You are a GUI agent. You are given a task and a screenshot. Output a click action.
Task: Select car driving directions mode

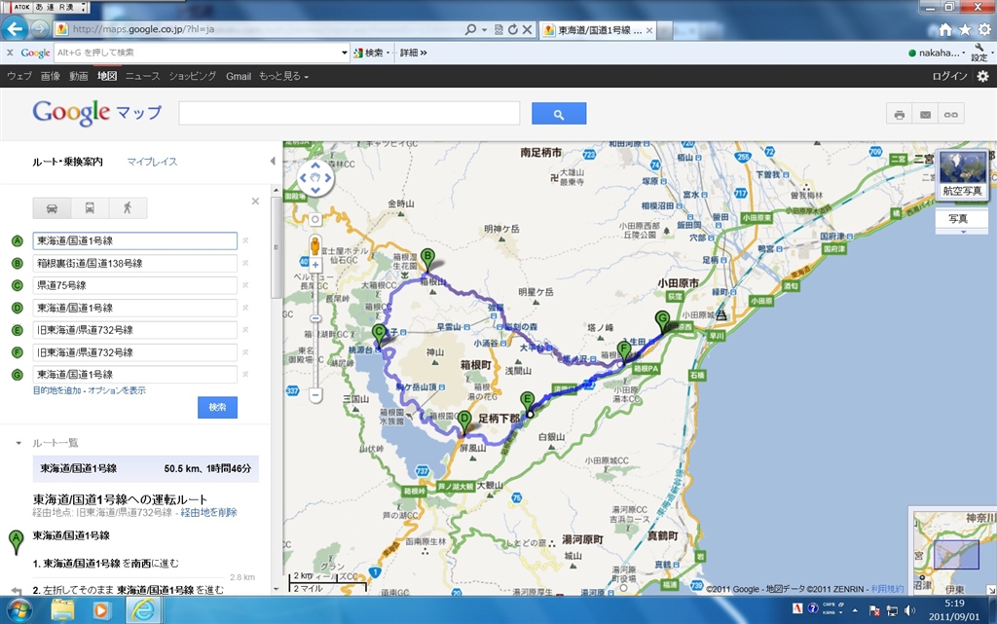(x=53, y=208)
